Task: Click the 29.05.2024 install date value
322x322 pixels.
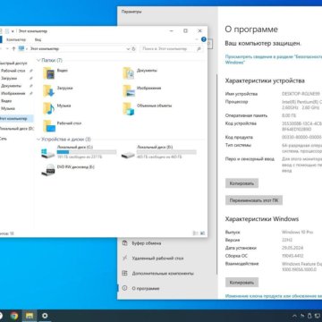Action: click(292, 248)
